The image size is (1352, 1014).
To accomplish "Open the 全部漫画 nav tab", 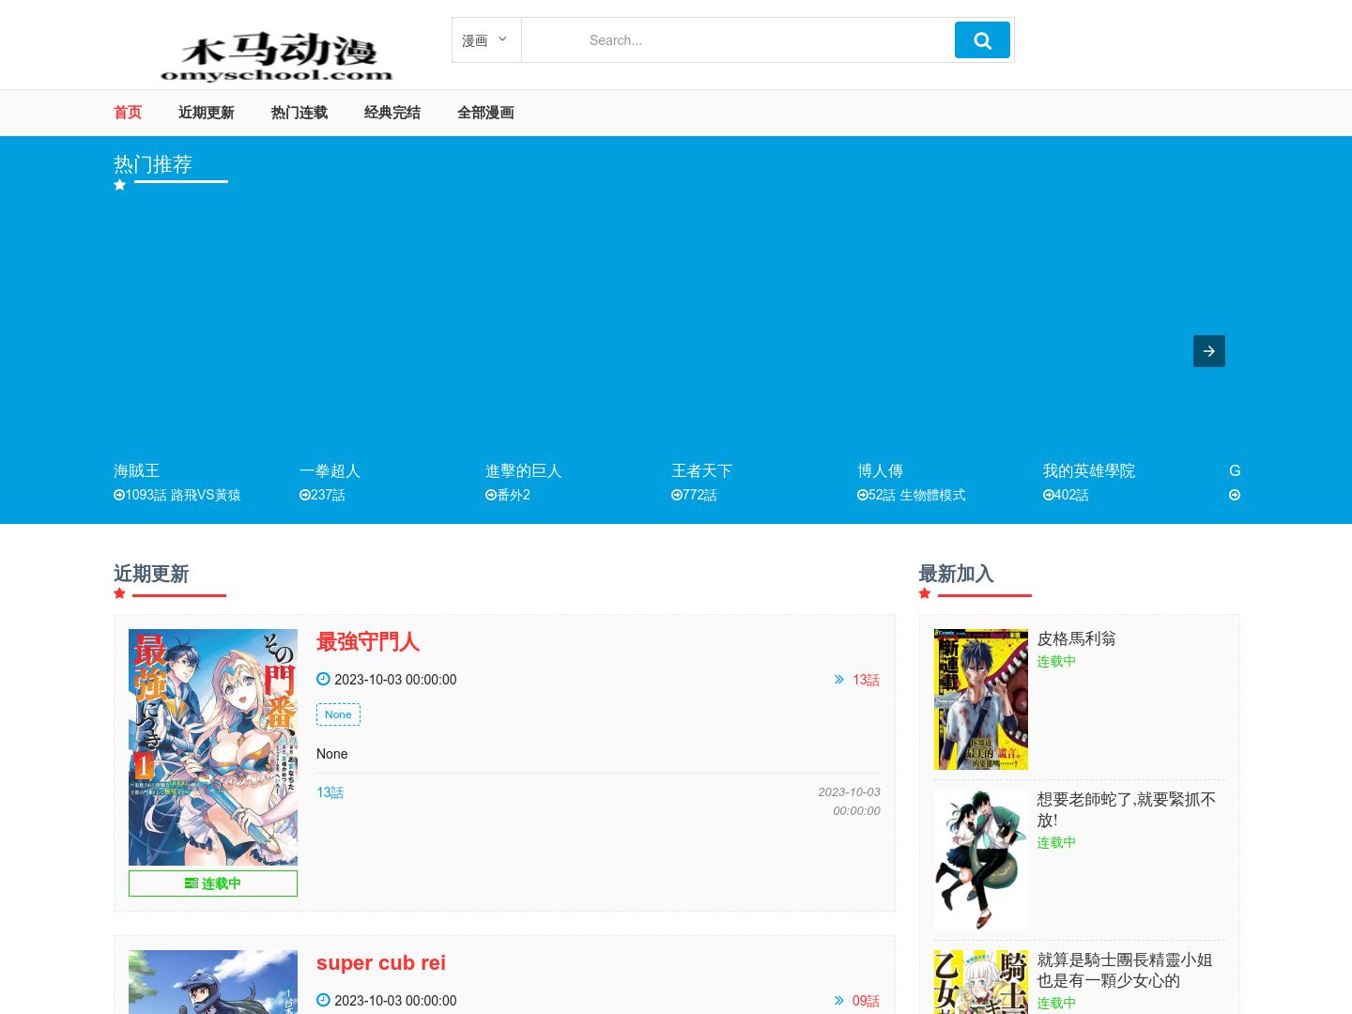I will coord(485,113).
